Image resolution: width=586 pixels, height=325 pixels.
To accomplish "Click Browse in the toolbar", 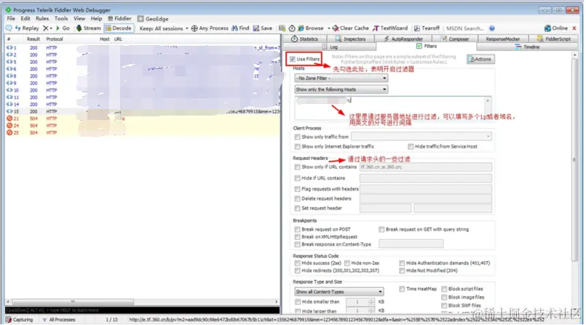I will tap(311, 28).
